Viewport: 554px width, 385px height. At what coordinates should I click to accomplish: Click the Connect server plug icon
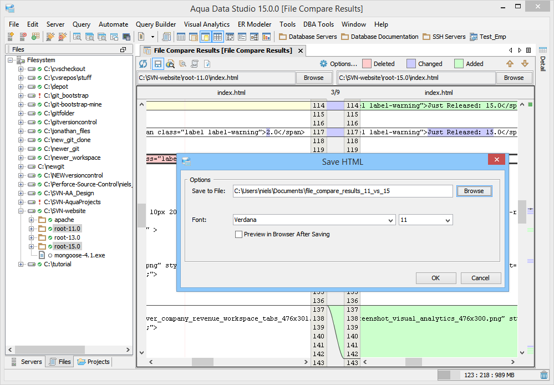(50, 37)
